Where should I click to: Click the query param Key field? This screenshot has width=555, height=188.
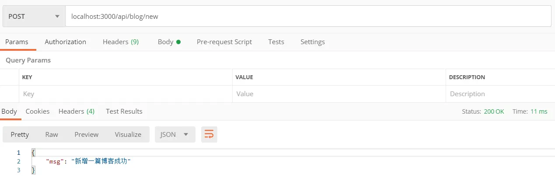(126, 94)
